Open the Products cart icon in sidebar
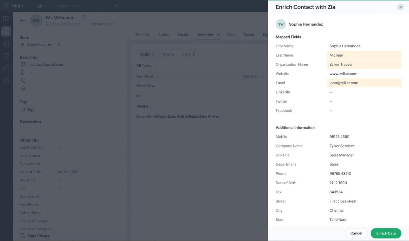 coord(6,56)
